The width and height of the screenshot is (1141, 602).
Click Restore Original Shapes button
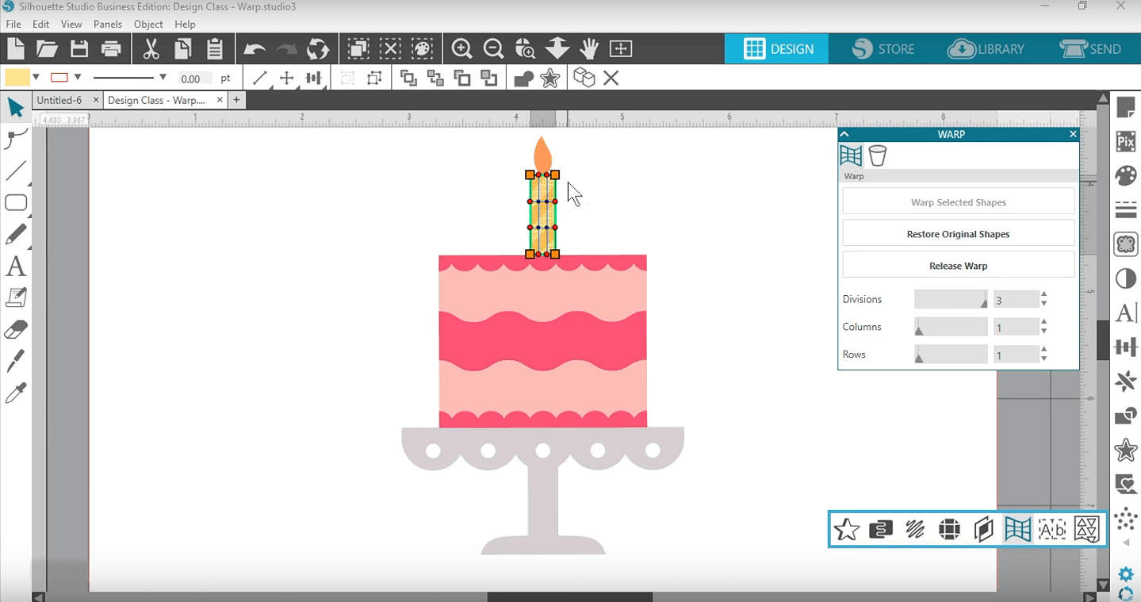[x=958, y=234]
